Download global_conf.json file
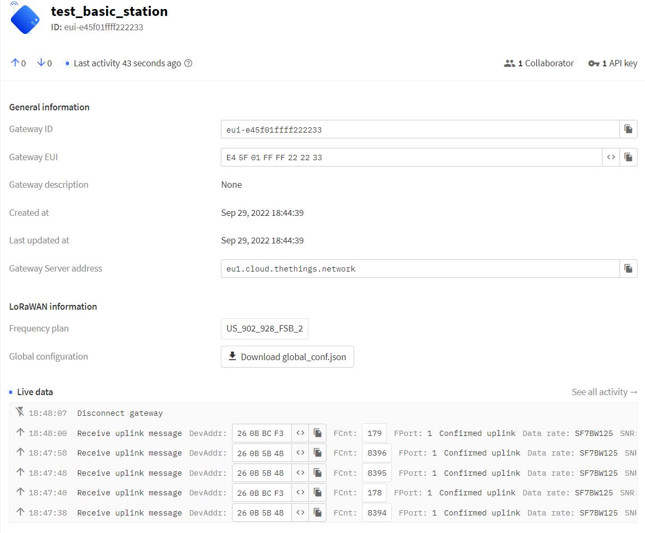 287,357
